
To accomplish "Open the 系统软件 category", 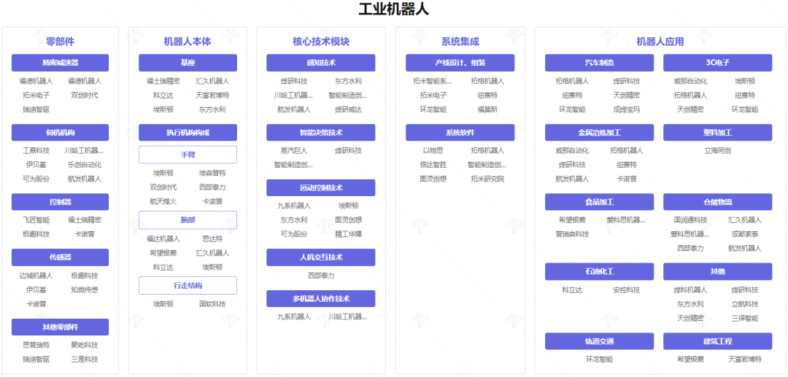I will tap(460, 133).
